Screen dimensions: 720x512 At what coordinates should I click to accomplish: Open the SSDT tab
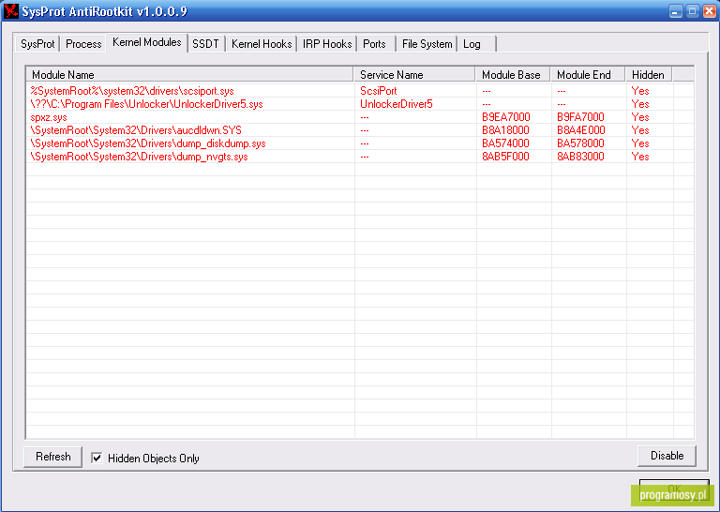click(x=205, y=44)
